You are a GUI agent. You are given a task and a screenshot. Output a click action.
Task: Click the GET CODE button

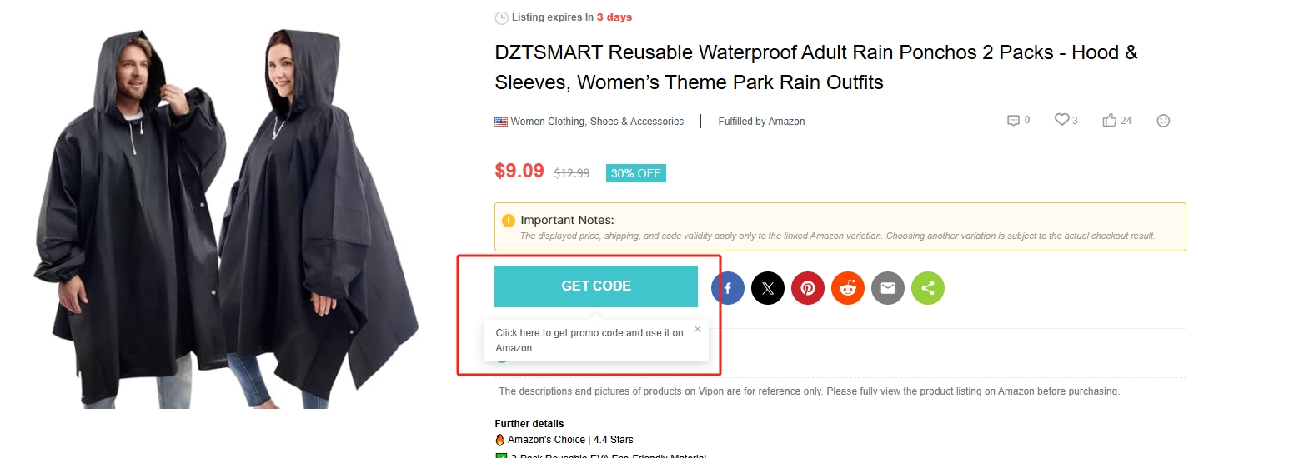[596, 286]
